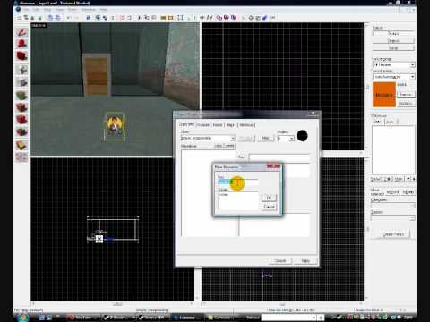Switch to the Inputs tab
This screenshot has width=430, height=322.
click(x=218, y=124)
